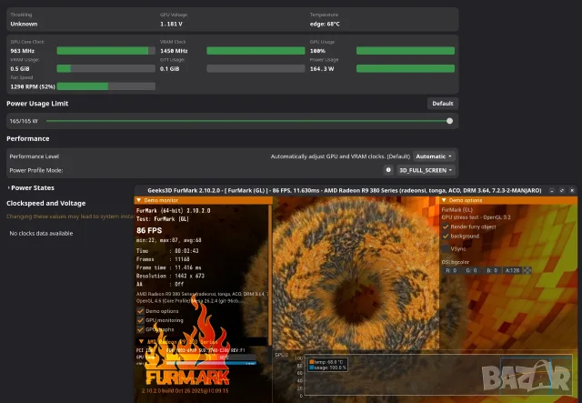Screen dimensions: 582x403
Task: Maximize the FurMark window
Action: pyautogui.click(x=562, y=190)
